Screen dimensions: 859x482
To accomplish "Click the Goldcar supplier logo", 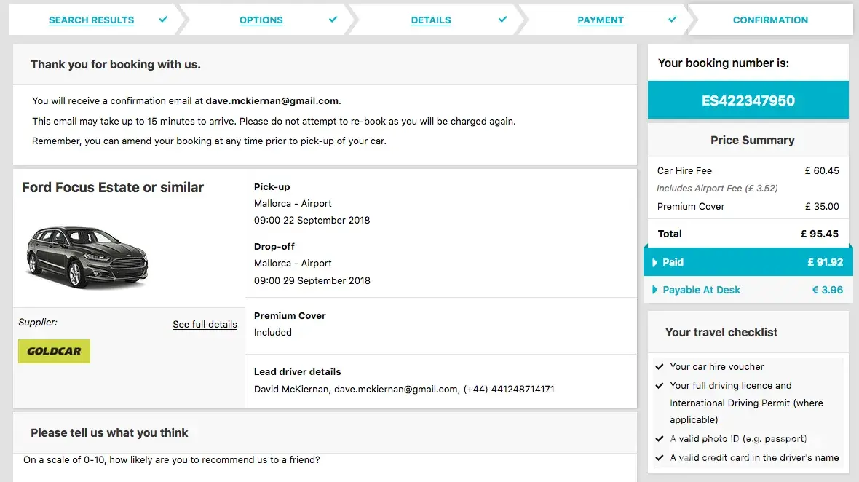I will click(x=54, y=351).
